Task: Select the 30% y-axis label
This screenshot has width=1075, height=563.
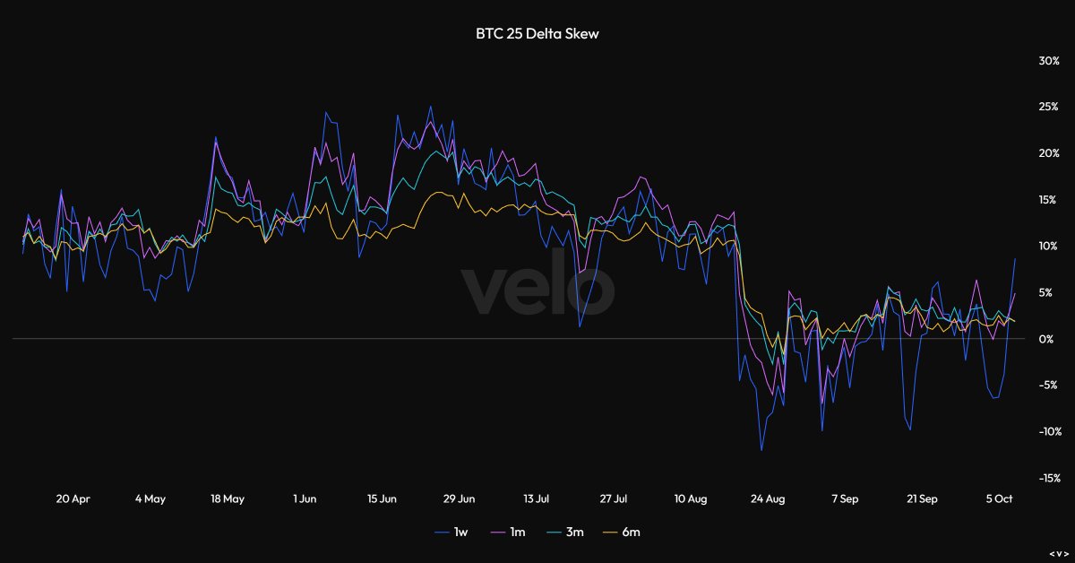Action: point(1050,61)
